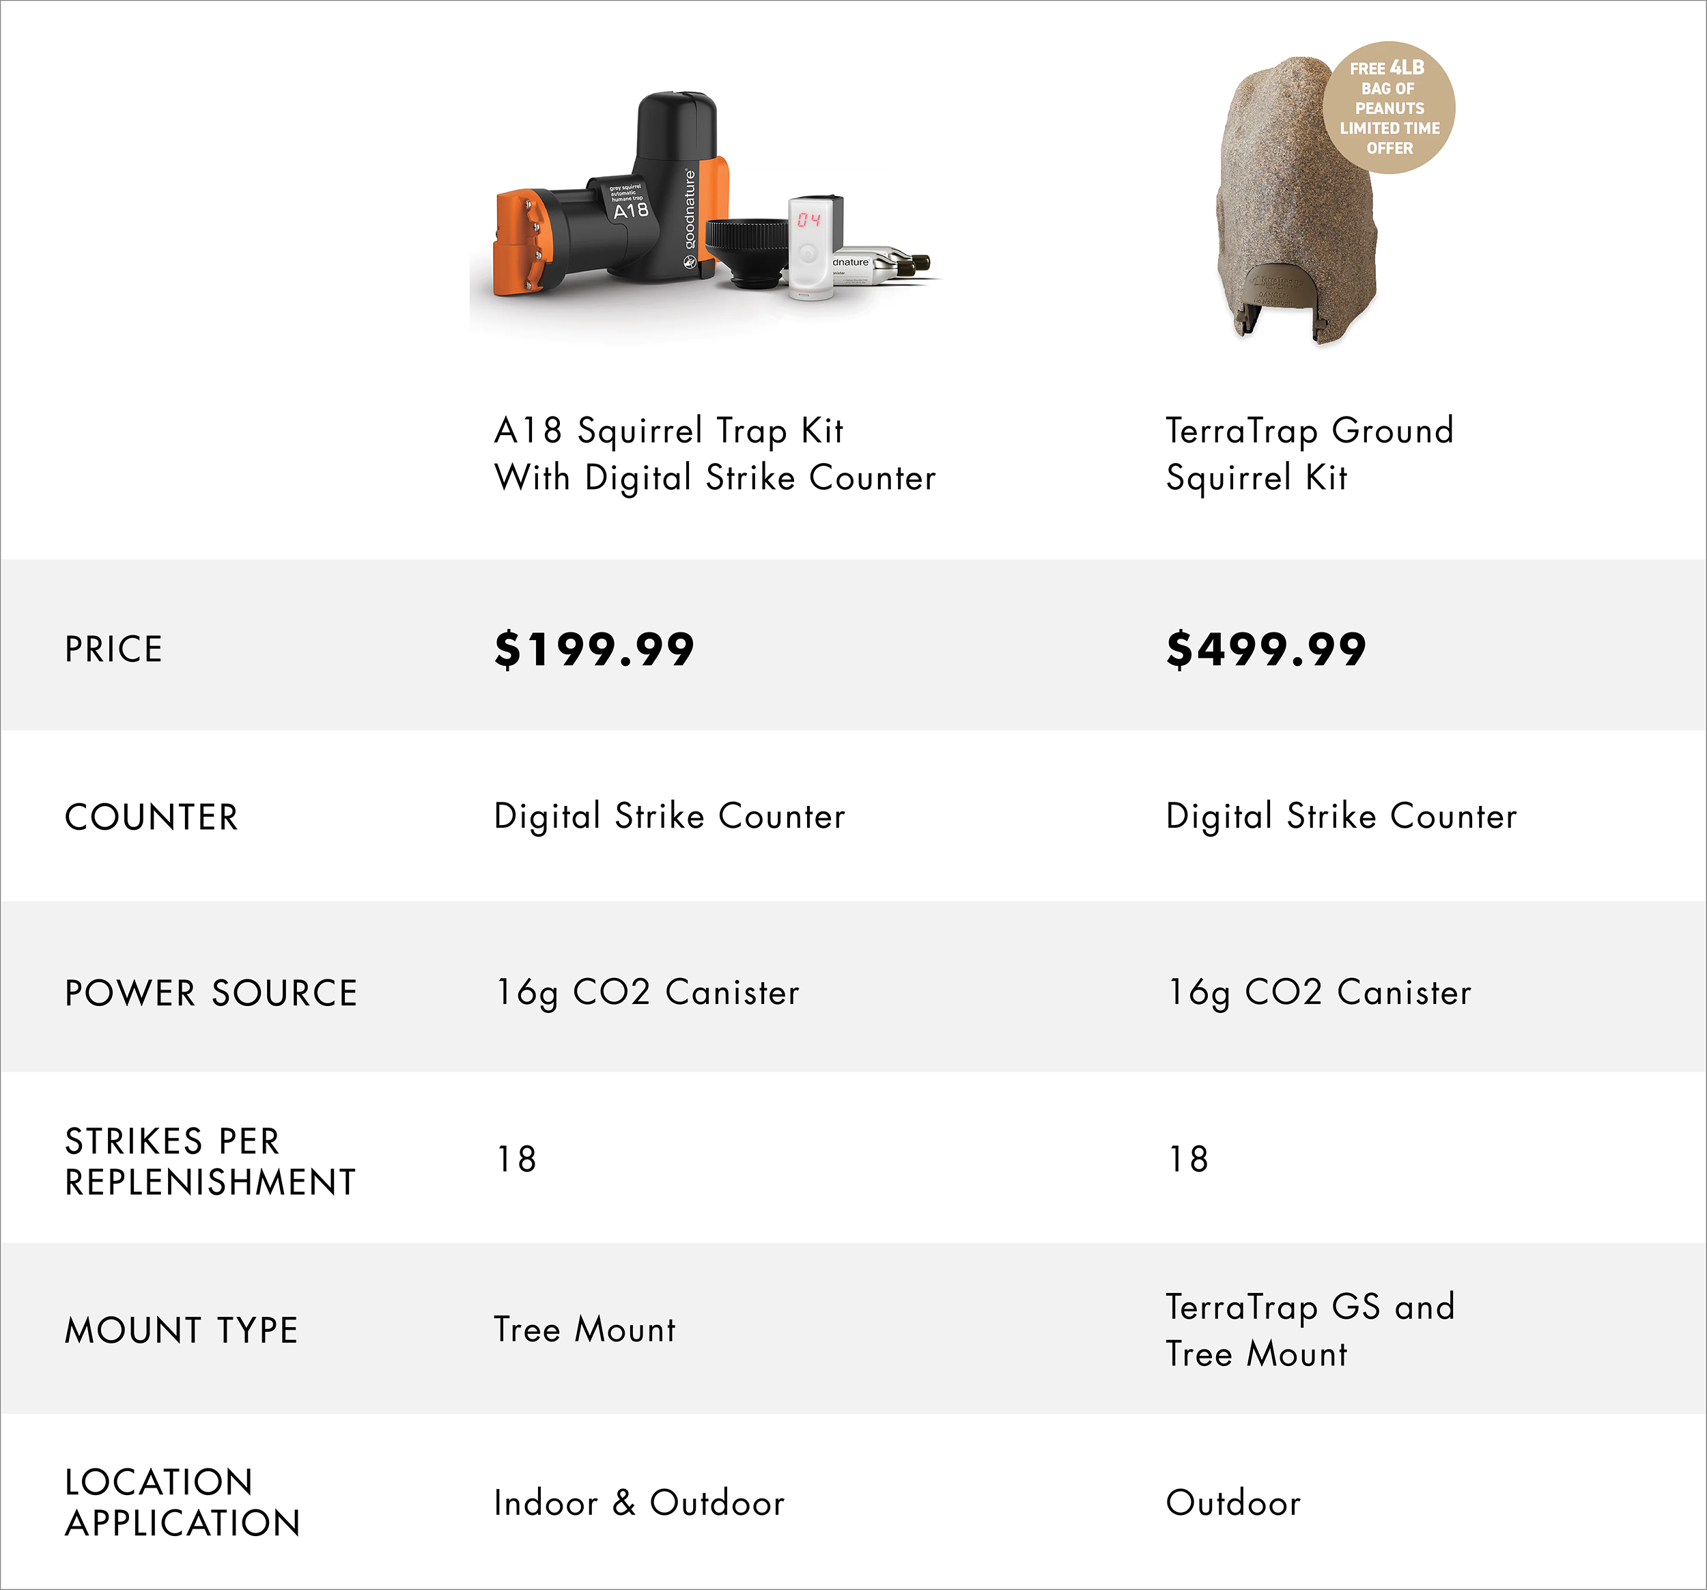This screenshot has height=1590, width=1707.
Task: Click the Outdoor value for TerraTrap
Action: 1233,1503
